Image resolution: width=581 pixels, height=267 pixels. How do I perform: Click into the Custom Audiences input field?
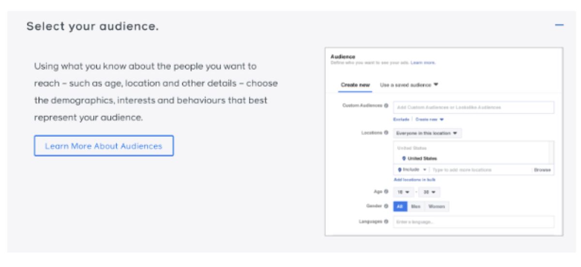[474, 107]
